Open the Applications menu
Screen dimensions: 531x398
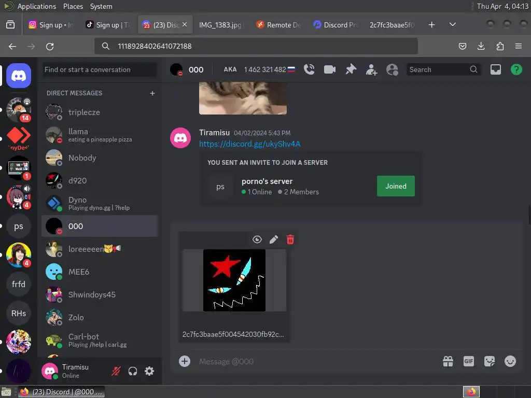37,6
